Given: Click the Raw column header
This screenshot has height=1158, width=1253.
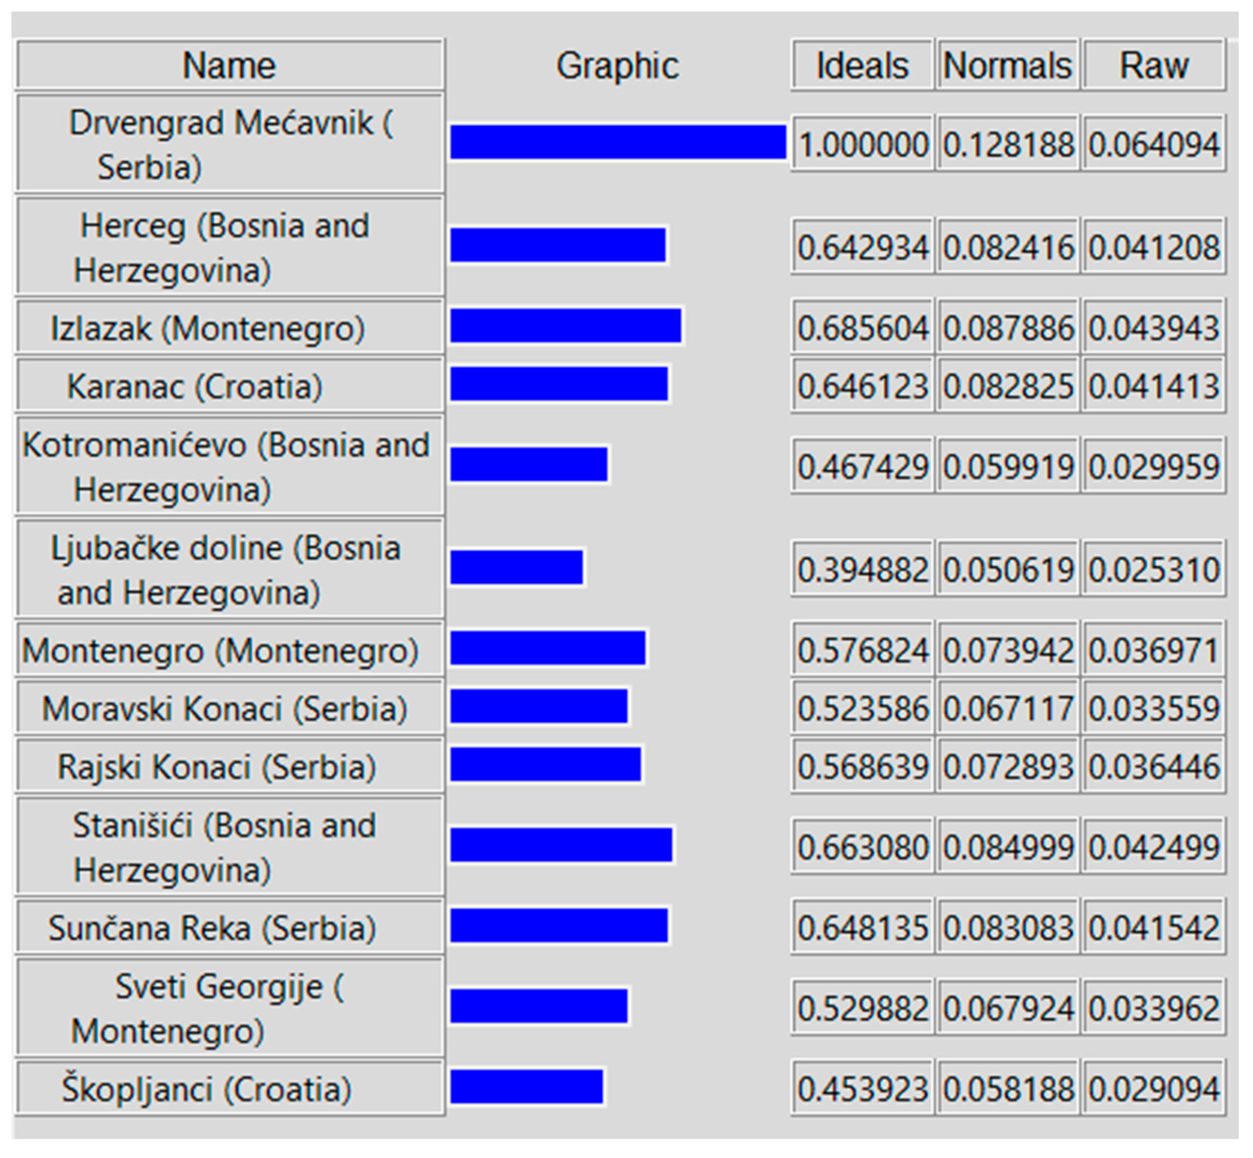Looking at the screenshot, I should pyautogui.click(x=1153, y=65).
